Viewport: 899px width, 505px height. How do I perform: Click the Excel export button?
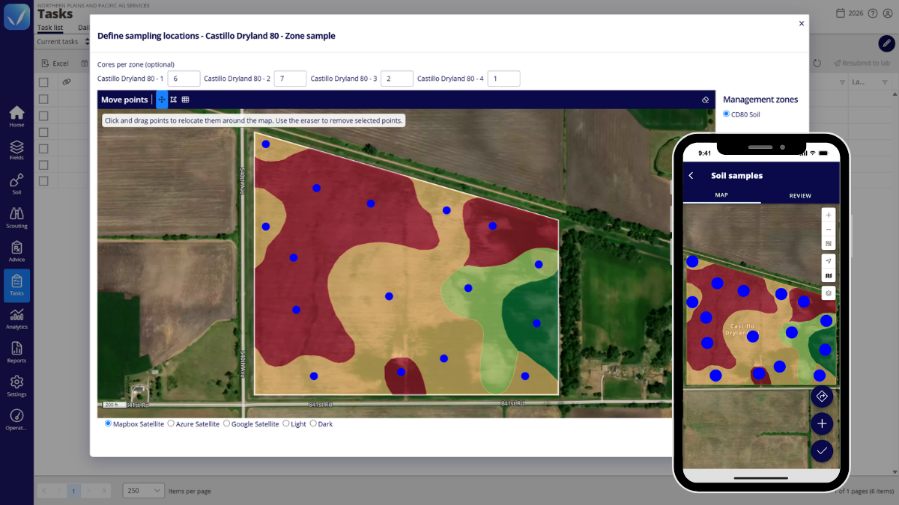point(55,64)
